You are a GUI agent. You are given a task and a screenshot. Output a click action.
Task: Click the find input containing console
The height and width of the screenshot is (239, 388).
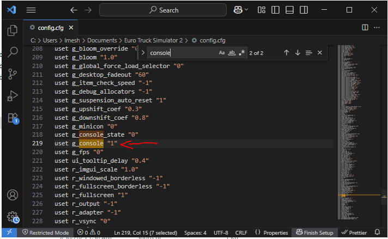[183, 53]
